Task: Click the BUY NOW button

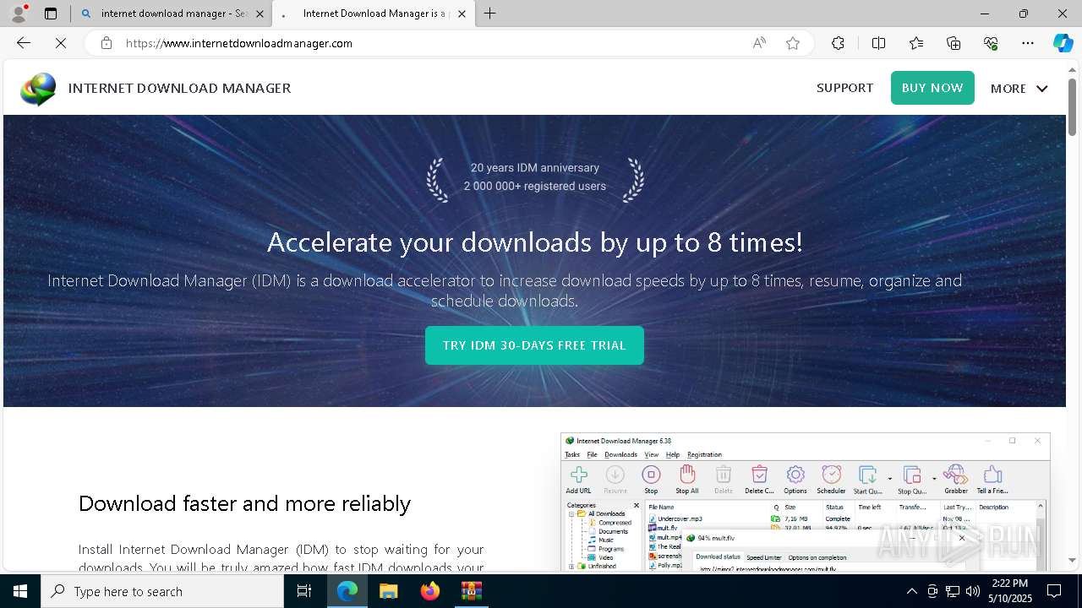Action: pyautogui.click(x=932, y=88)
